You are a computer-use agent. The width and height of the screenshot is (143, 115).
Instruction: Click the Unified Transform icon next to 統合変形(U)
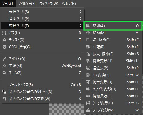click(88, 82)
